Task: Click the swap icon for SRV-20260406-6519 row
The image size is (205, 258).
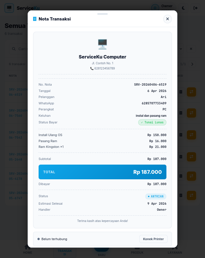Action: (191, 92)
